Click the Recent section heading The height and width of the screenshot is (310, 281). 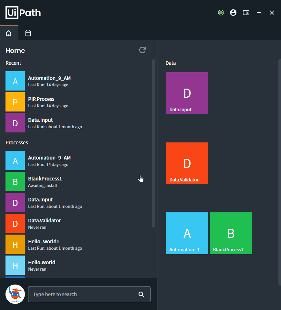[13, 63]
